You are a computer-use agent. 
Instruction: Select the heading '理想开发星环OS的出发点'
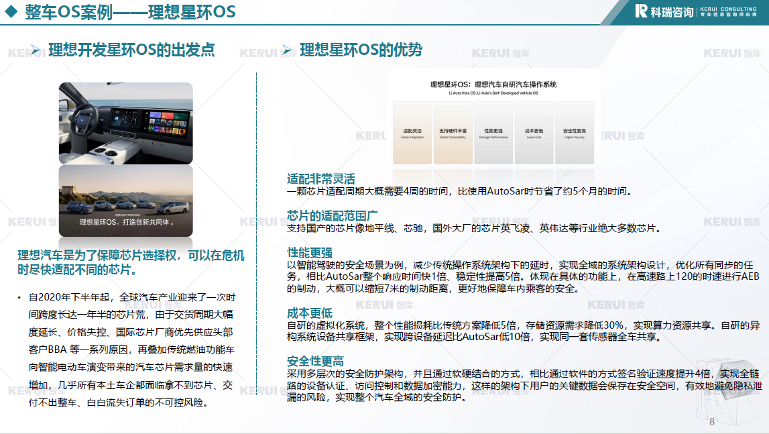tap(131, 50)
